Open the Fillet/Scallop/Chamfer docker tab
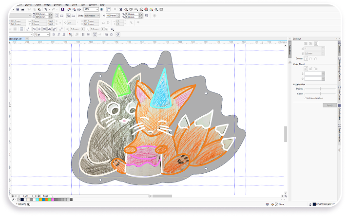The image size is (346, 216). (339, 70)
